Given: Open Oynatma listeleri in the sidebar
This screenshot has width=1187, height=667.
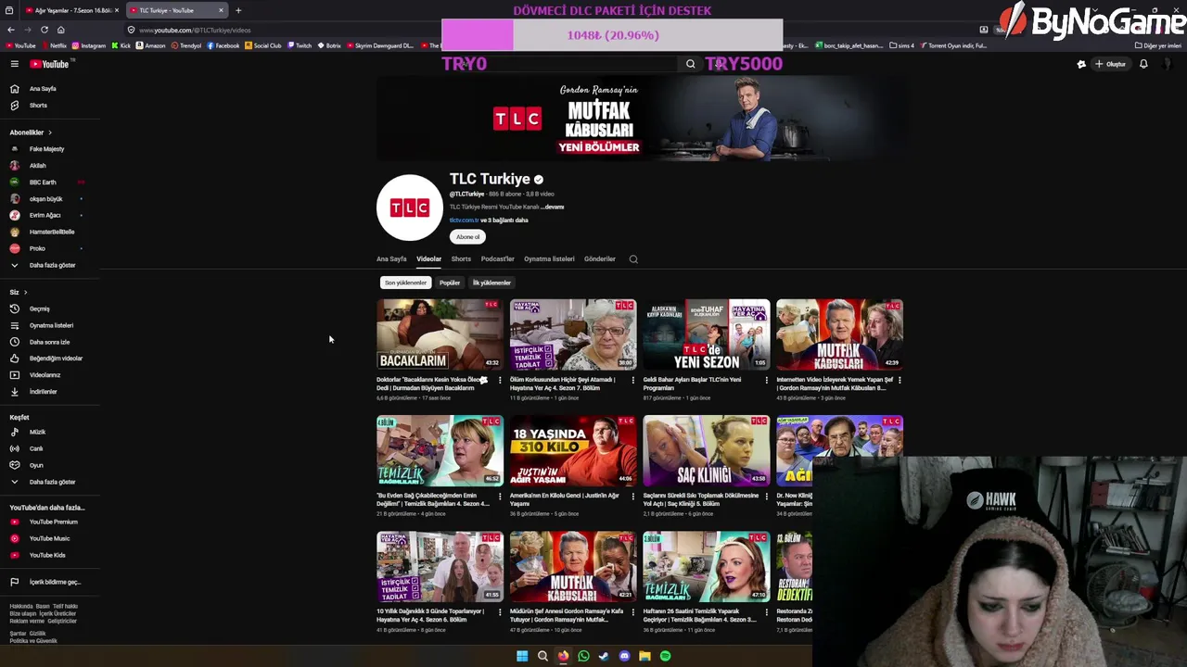Looking at the screenshot, I should 51,325.
